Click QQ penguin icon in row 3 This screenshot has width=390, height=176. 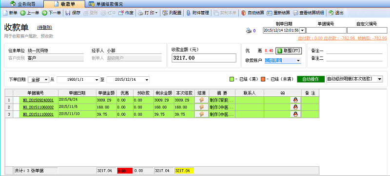click(x=295, y=114)
